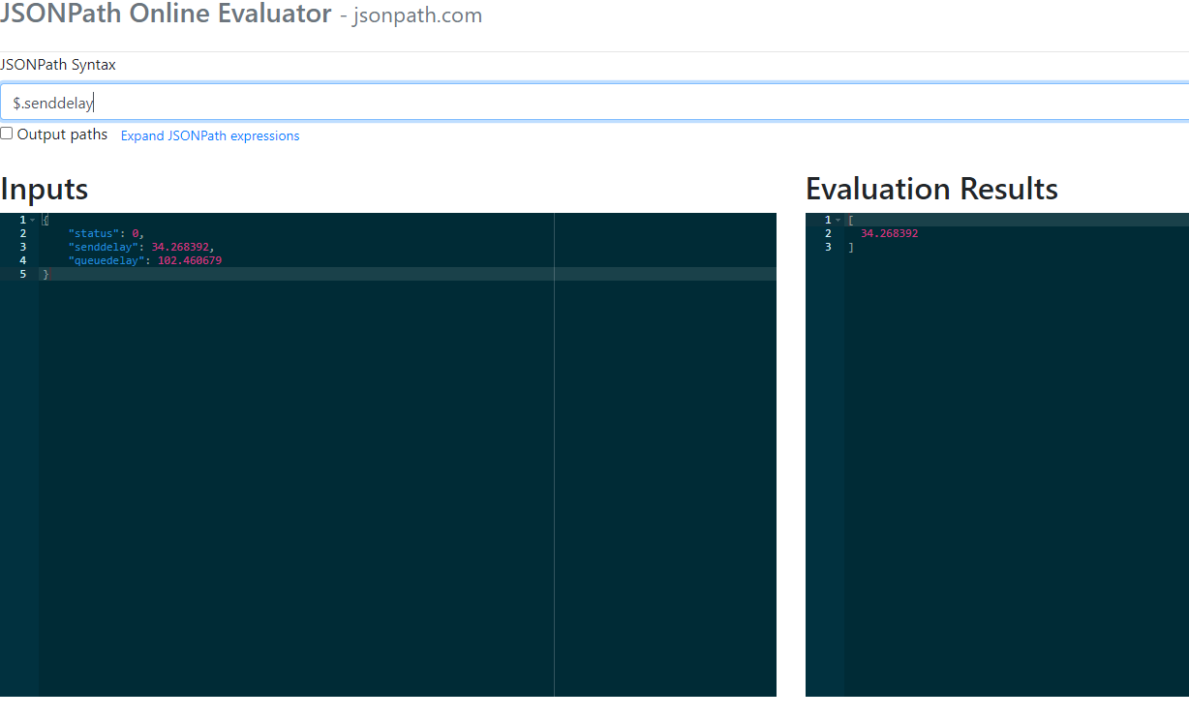
Task: Click line number 5 in the Inputs gutter
Action: point(22,274)
